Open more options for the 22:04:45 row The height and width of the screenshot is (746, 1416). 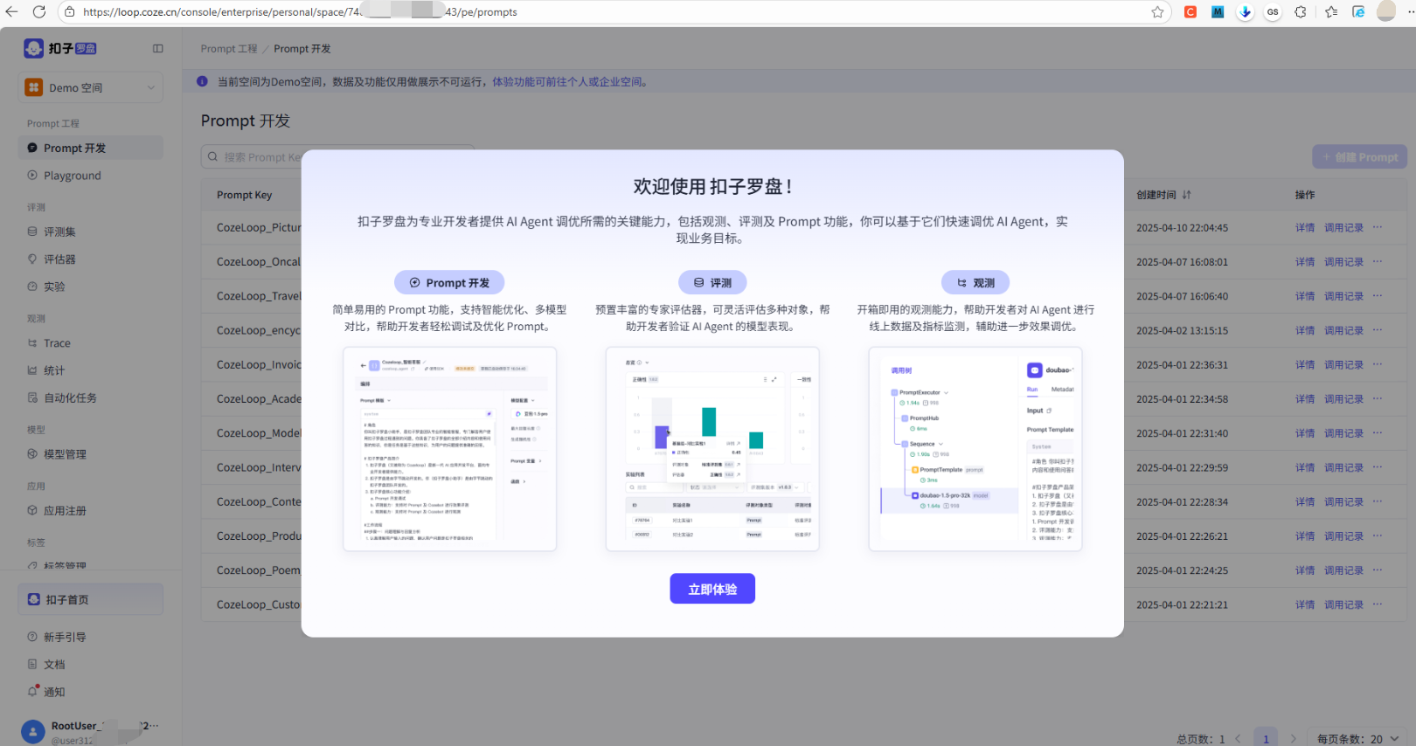[x=1378, y=227]
